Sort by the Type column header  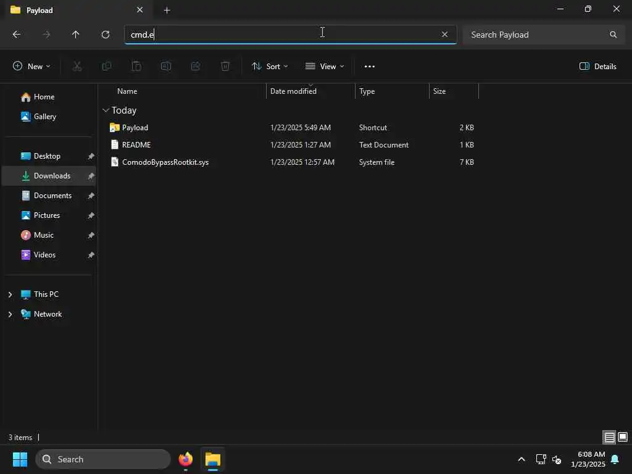pyautogui.click(x=367, y=91)
